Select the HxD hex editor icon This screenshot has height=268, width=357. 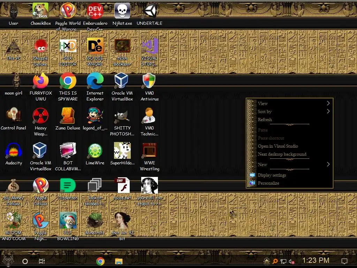coord(68,46)
